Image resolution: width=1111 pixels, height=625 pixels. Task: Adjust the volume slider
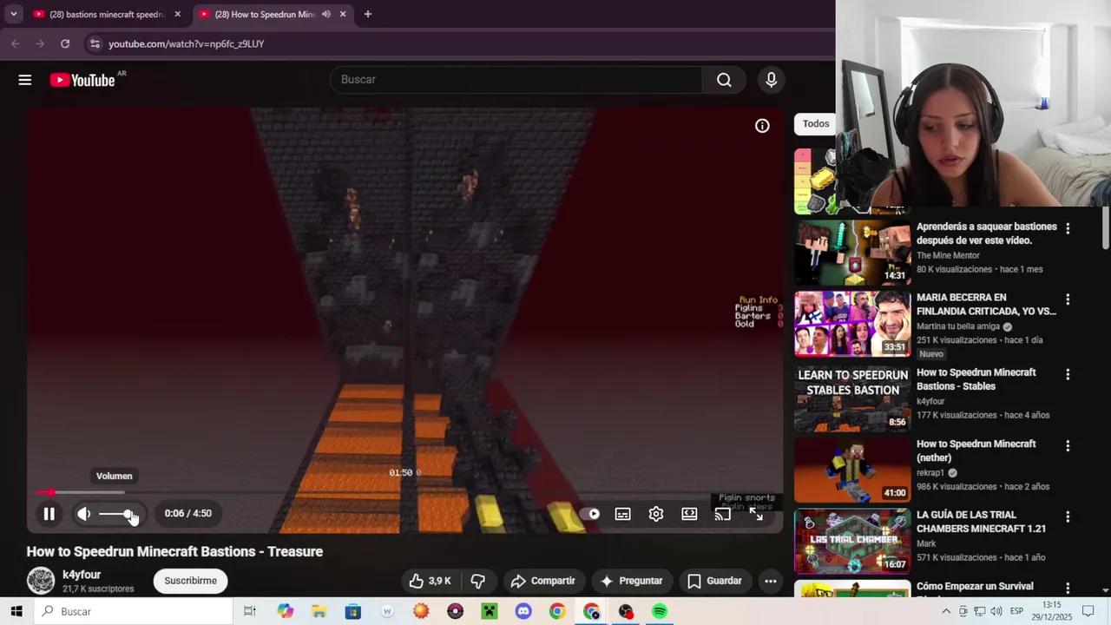(x=117, y=514)
